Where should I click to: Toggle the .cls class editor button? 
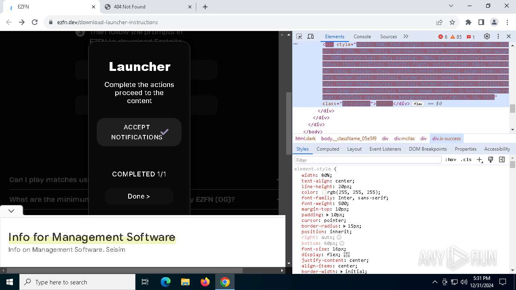(466, 159)
